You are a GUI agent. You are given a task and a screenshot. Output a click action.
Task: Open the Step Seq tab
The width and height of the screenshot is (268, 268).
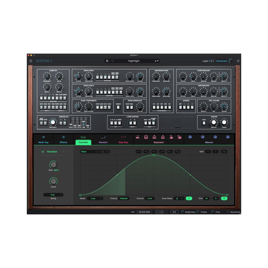point(123,142)
